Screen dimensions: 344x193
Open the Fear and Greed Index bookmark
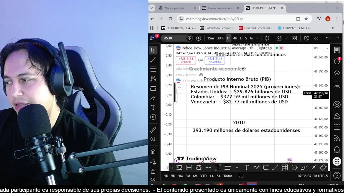coord(255,28)
